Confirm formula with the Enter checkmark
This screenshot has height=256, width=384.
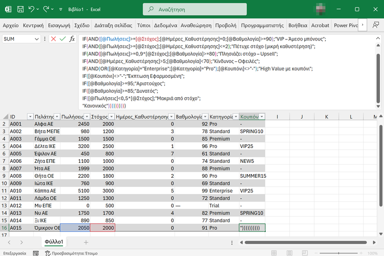[x=62, y=39]
